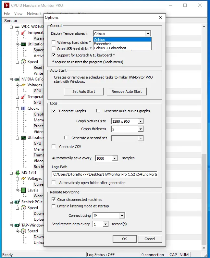Screen dimensions: 210x258
Task: Open the Connect using IP dropdown
Action: coord(122,215)
